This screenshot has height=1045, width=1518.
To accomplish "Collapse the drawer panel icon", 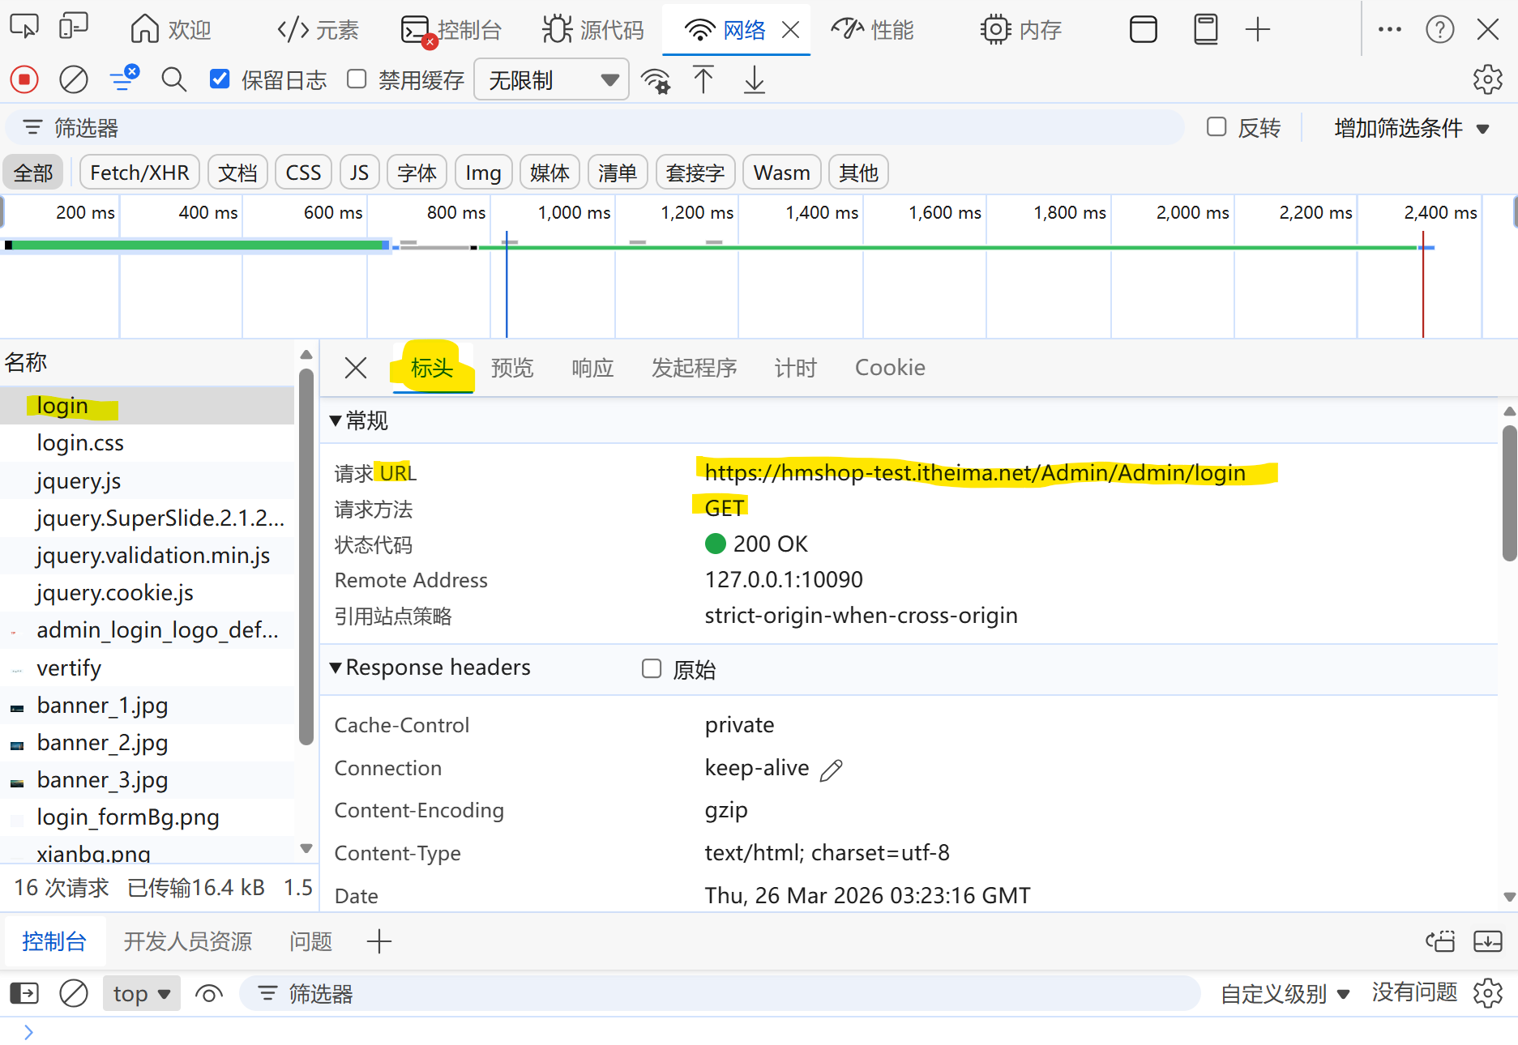I will pyautogui.click(x=1487, y=941).
